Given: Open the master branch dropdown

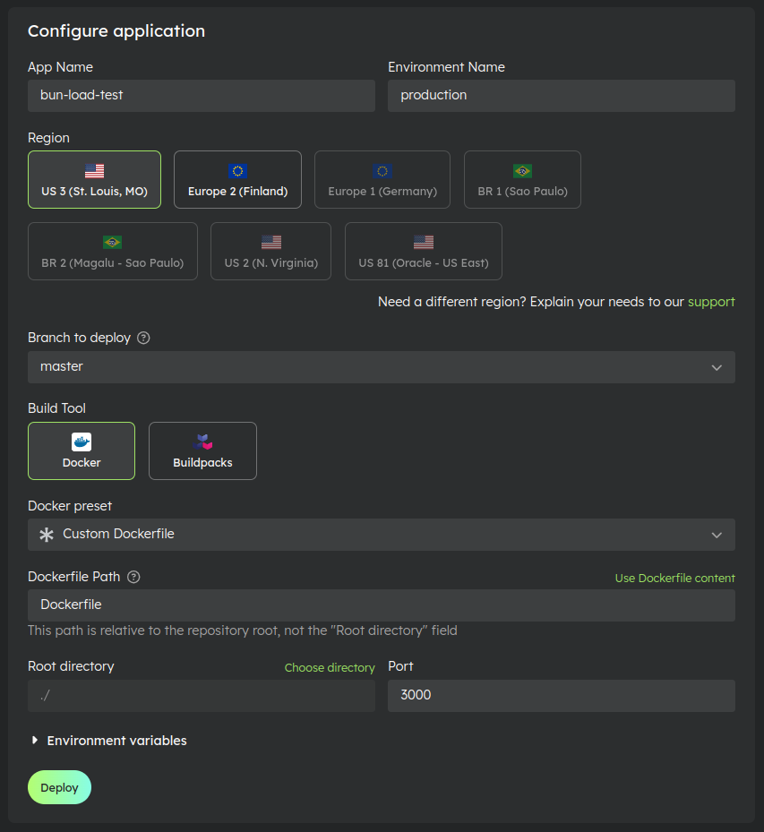Looking at the screenshot, I should click(x=382, y=366).
